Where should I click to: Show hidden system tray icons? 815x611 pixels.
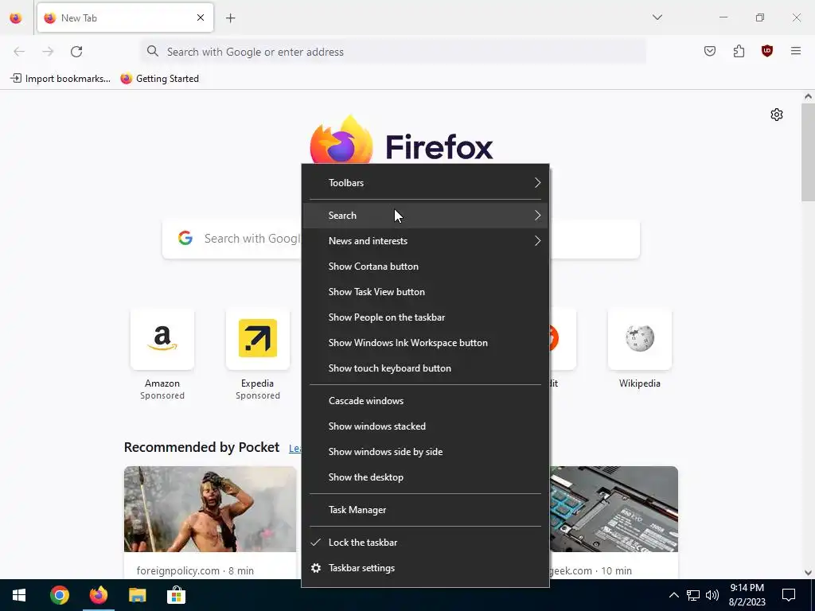[x=673, y=595]
